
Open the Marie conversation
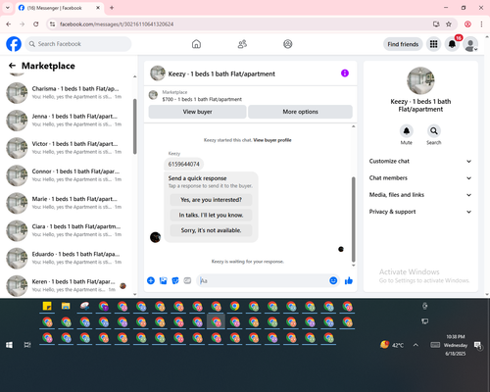click(x=67, y=203)
